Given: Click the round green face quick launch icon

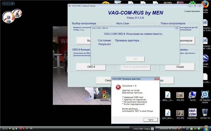Looking at the screenshot, I should pyautogui.click(x=199, y=129).
